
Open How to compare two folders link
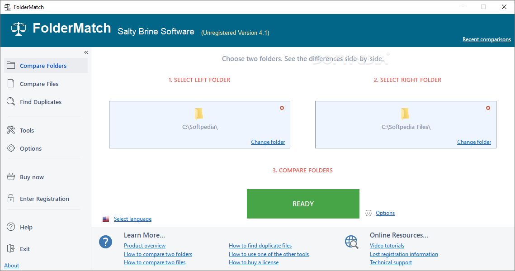(158, 254)
